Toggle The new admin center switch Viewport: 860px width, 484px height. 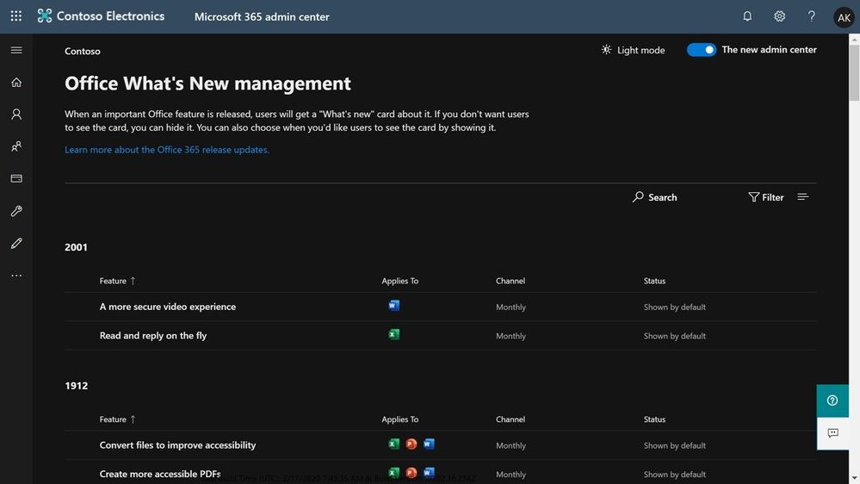pos(701,49)
